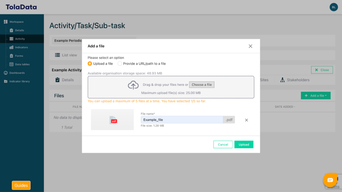This screenshot has width=342, height=192.
Task: Click the cloud upload icon in drop zone
Action: pyautogui.click(x=133, y=85)
